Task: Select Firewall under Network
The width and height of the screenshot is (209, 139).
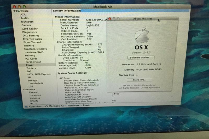Action: (34, 92)
